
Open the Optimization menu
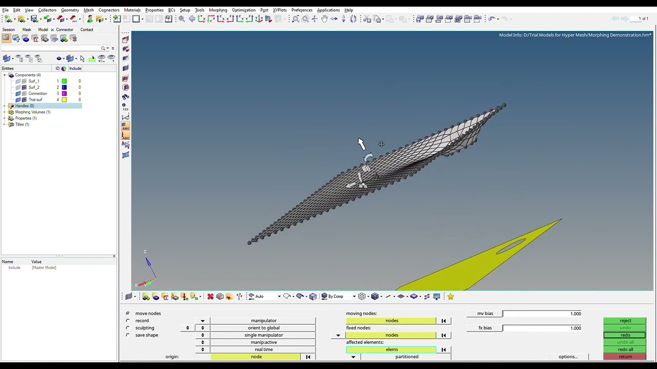(x=243, y=10)
